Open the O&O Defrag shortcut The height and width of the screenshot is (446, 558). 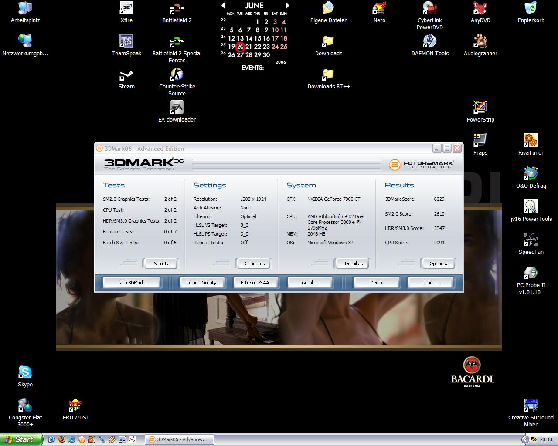[x=531, y=178]
